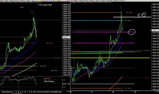Click 1941.00 on the left price axis
Screen dimensions: 159x94
point(66,44)
